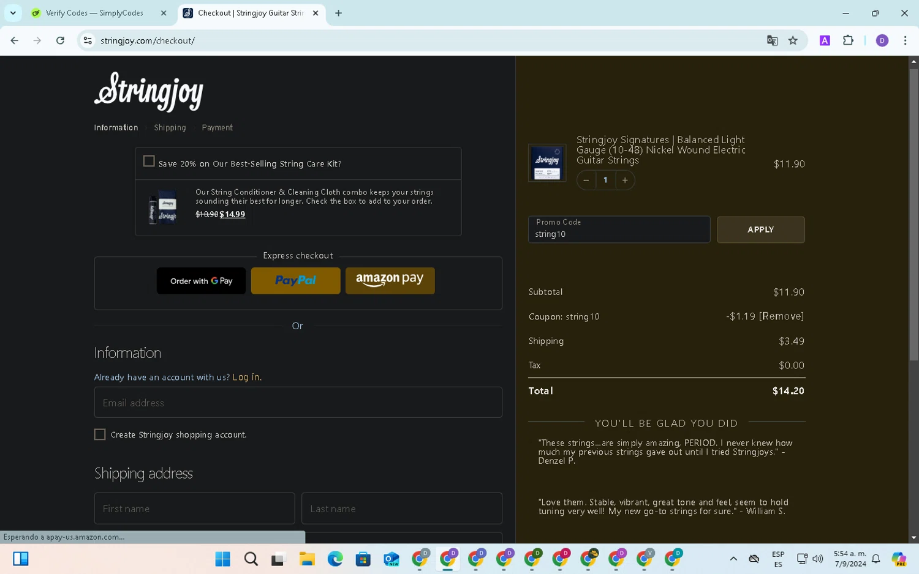This screenshot has width=919, height=574.
Task: Launch Microsoft Edge from the taskbar
Action: click(x=335, y=559)
